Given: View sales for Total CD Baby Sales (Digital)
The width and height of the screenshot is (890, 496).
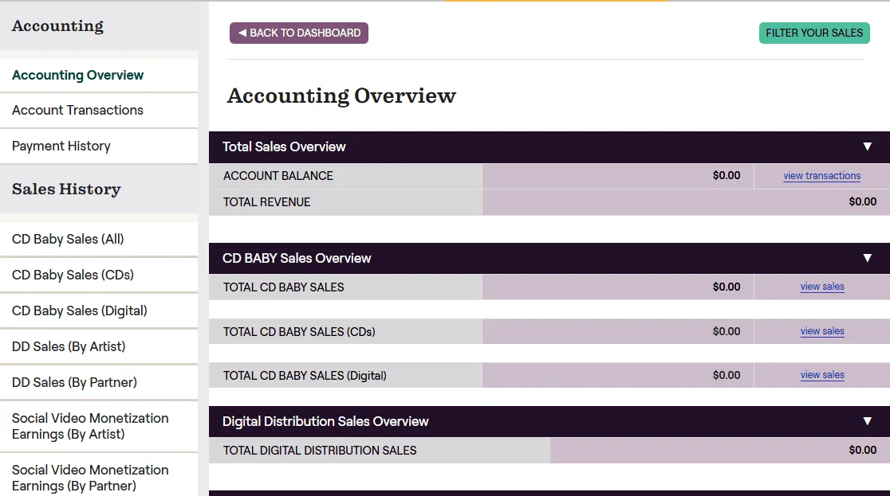Looking at the screenshot, I should pos(822,375).
